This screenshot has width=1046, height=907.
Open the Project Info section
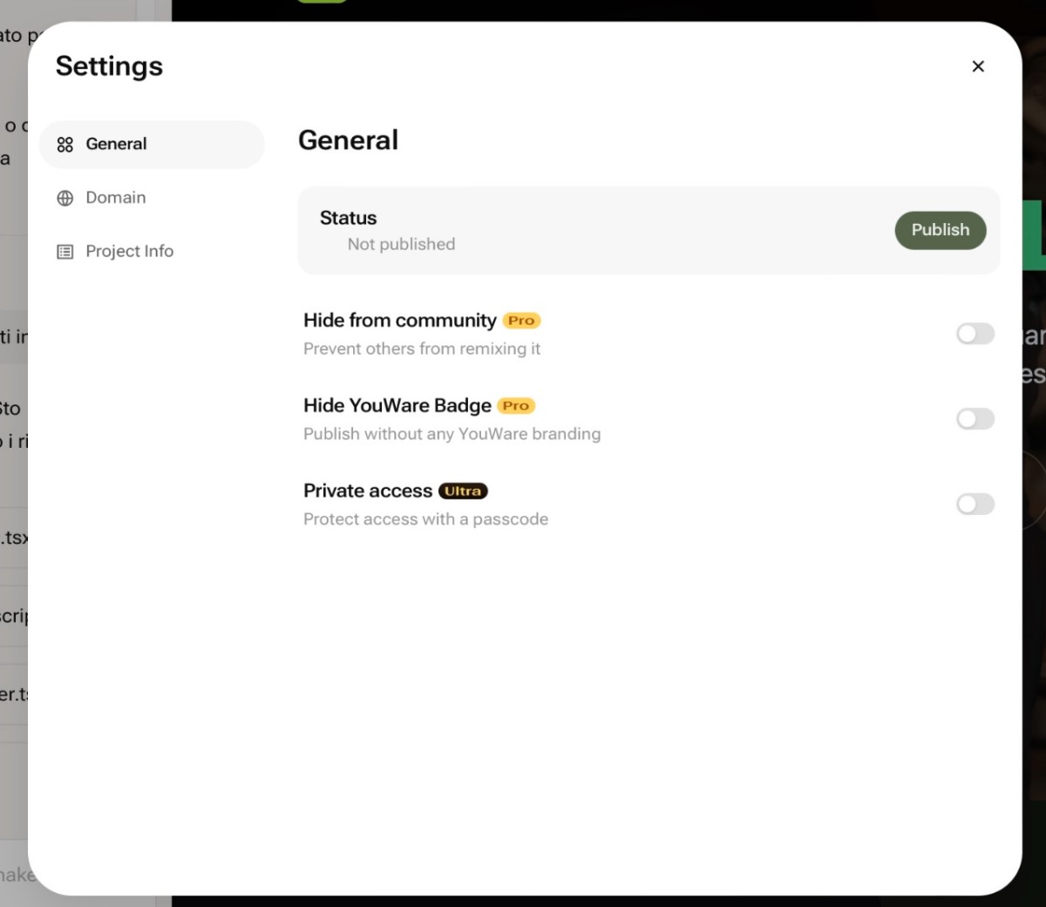pos(129,252)
